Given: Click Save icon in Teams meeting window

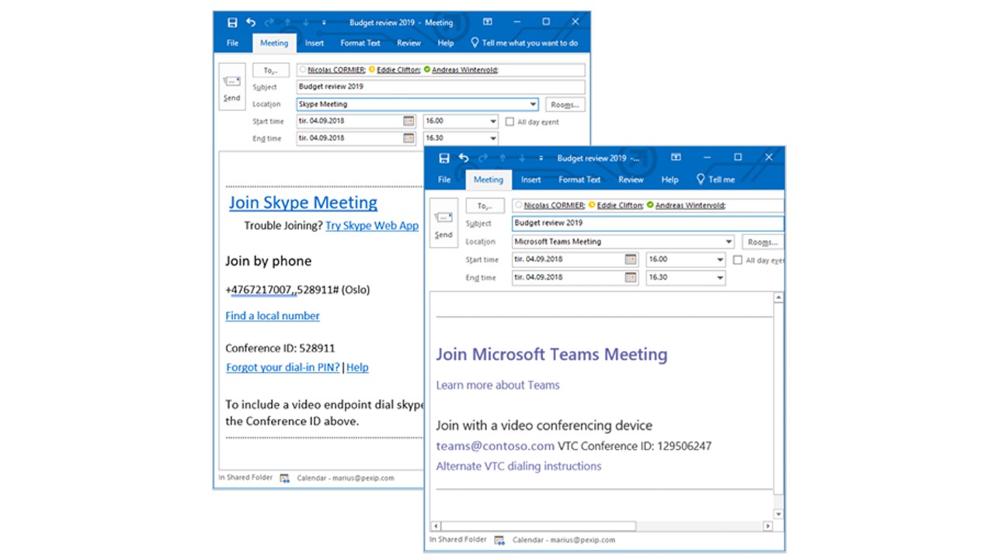Looking at the screenshot, I should (x=444, y=158).
